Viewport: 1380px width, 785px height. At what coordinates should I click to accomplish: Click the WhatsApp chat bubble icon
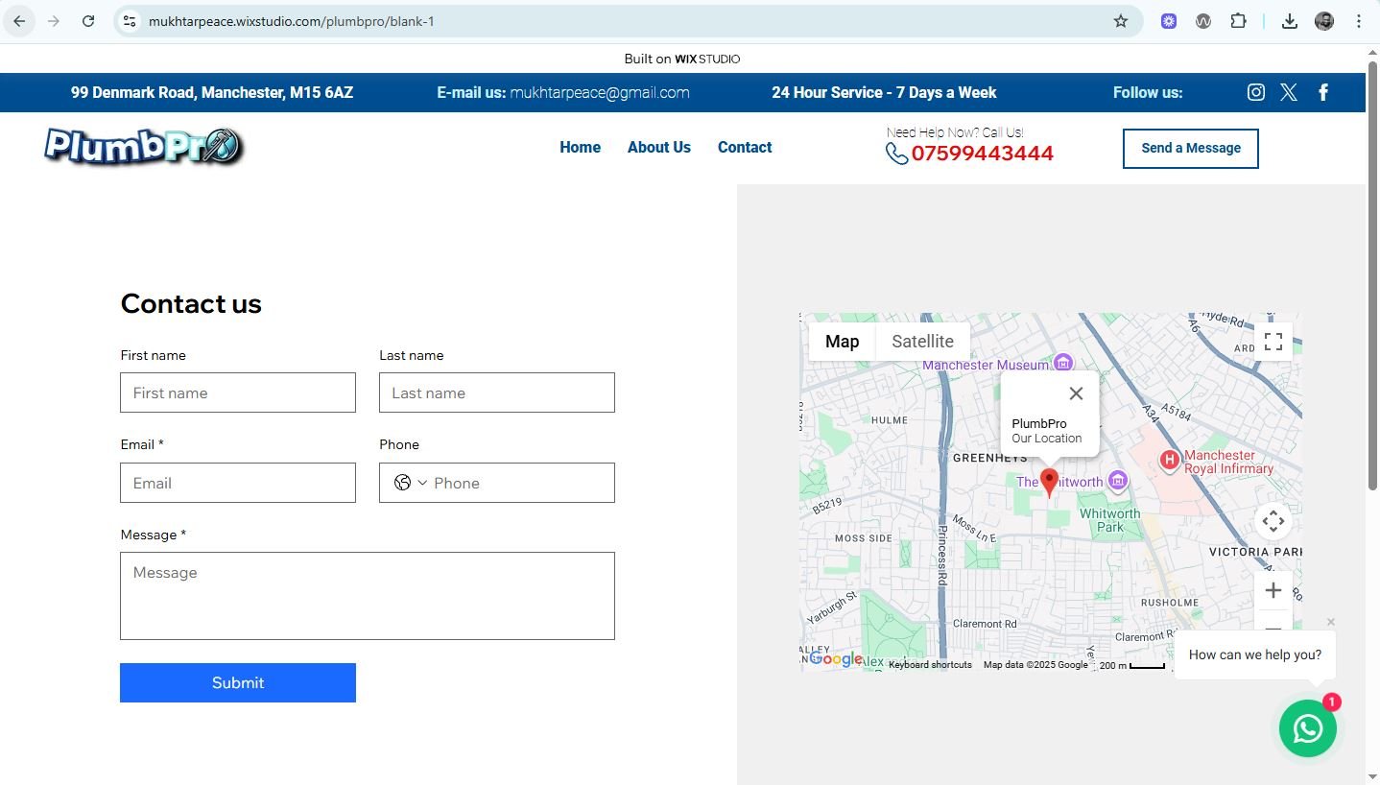(1307, 728)
